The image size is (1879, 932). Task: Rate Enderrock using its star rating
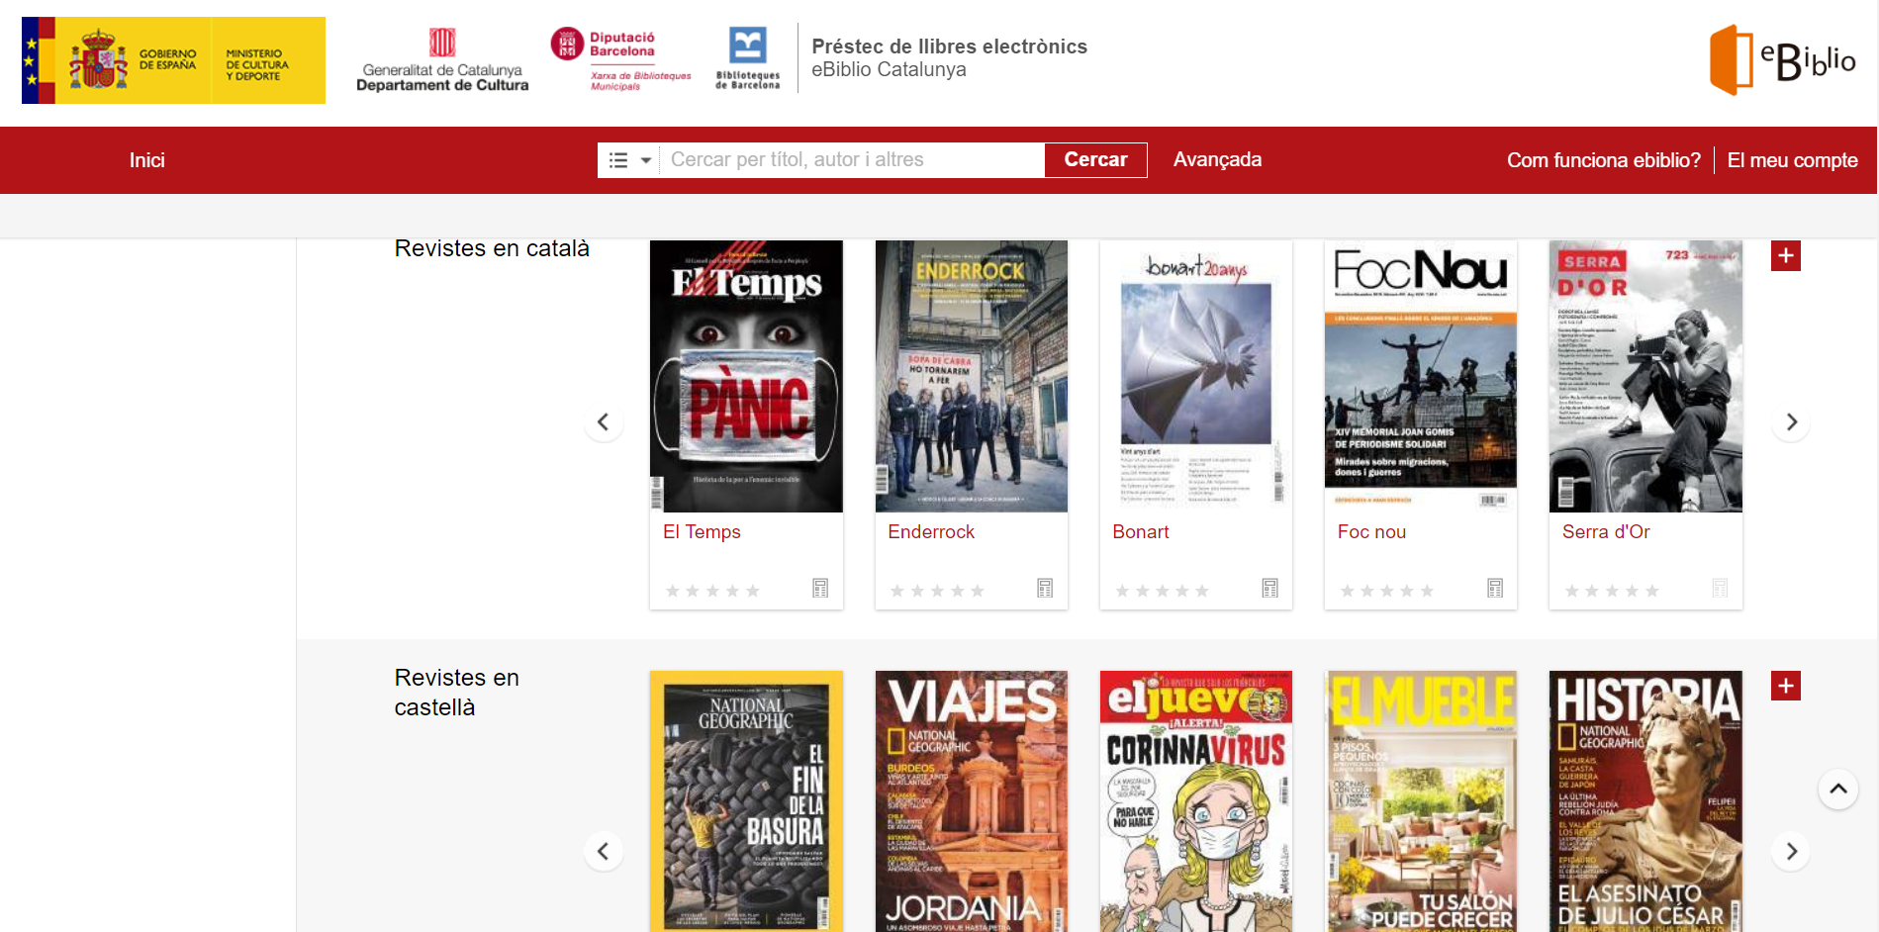click(x=937, y=591)
